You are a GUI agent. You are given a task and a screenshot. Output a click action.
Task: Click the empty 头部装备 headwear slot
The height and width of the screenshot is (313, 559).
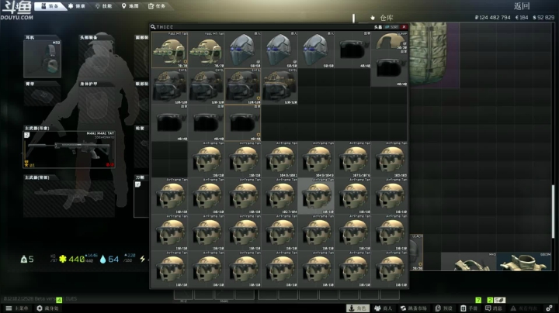click(x=96, y=59)
